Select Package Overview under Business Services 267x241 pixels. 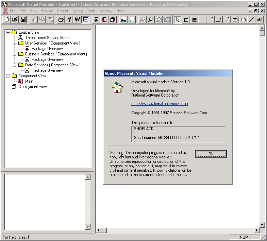pyautogui.click(x=47, y=59)
